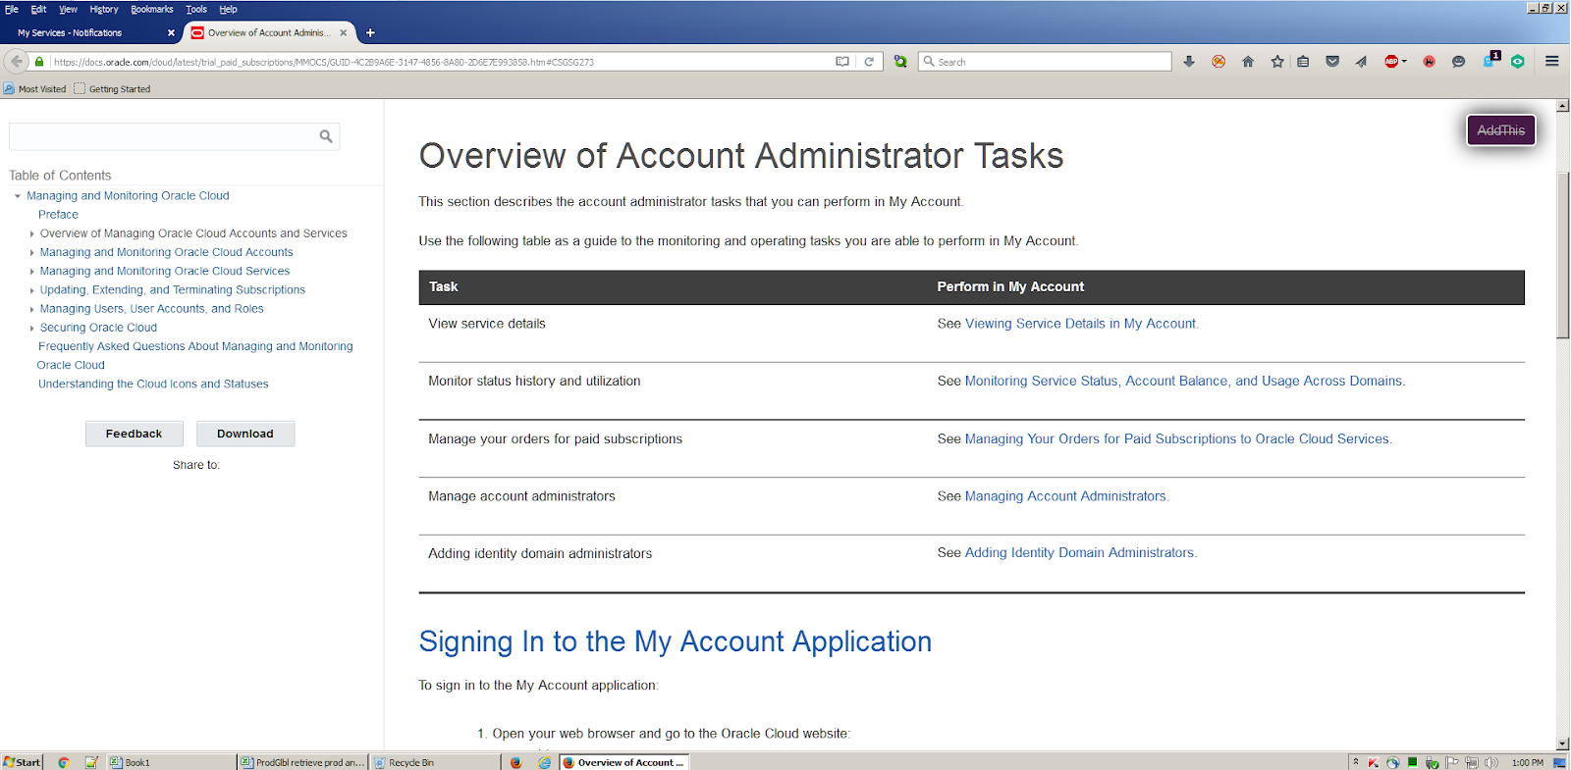The height and width of the screenshot is (770, 1571).
Task: Expand Managing and Monitoring Oracle Cloud Accounts arrow
Action: 31,253
